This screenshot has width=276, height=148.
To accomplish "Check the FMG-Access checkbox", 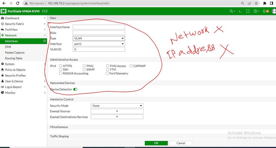I will tap(107, 66).
